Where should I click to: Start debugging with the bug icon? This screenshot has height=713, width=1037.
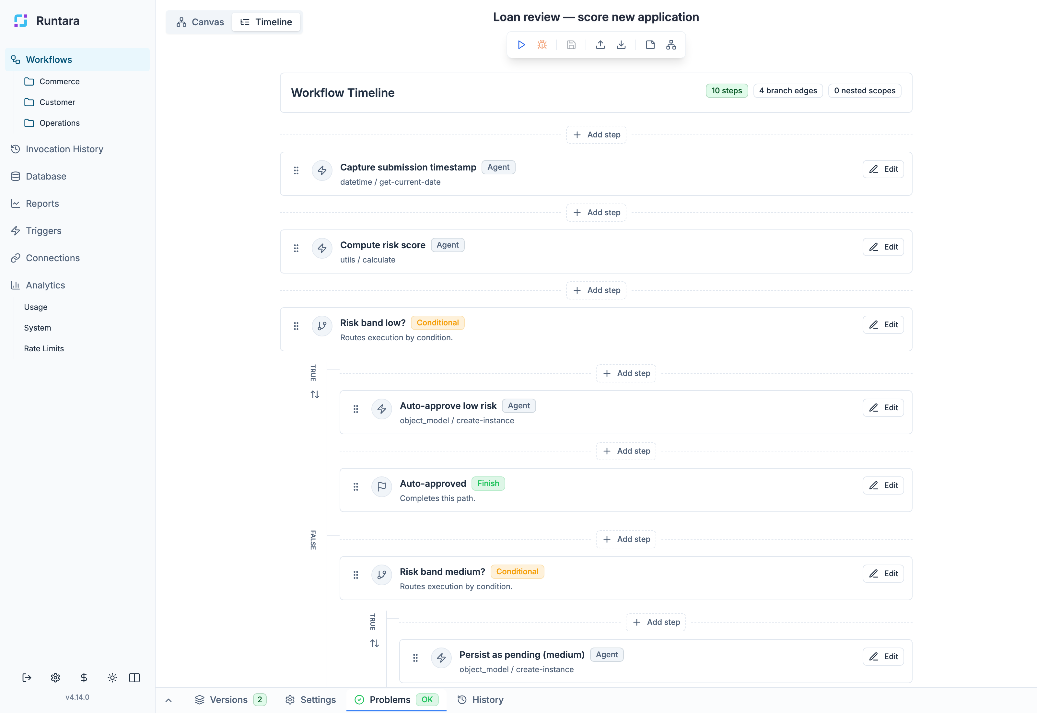coord(542,45)
